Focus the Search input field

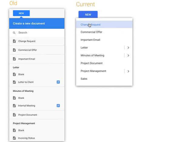37,33
